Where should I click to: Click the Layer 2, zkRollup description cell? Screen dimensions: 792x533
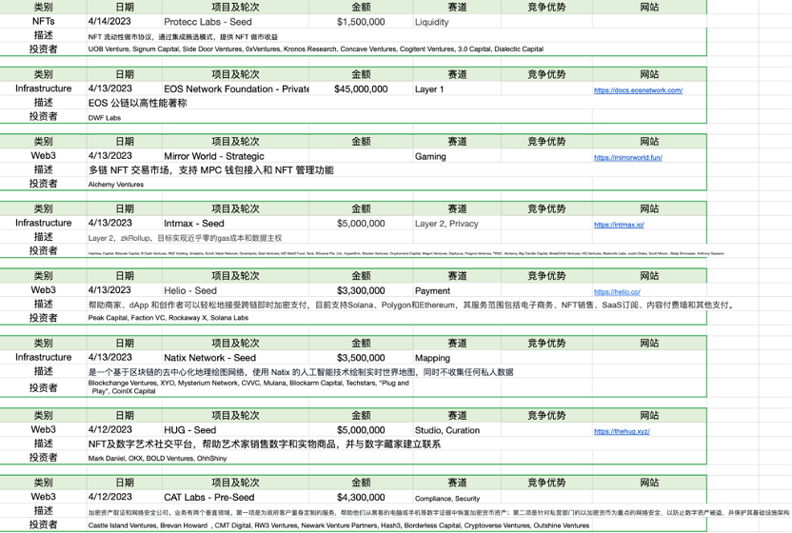coord(185,238)
